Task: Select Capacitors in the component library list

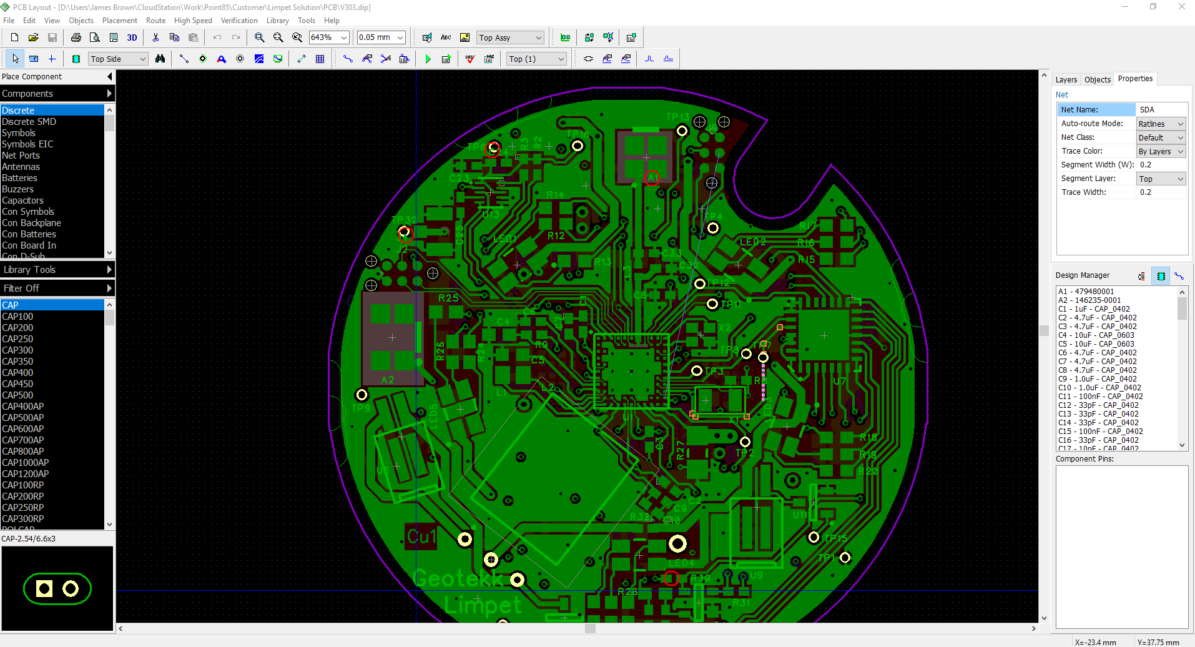Action: pyautogui.click(x=22, y=200)
